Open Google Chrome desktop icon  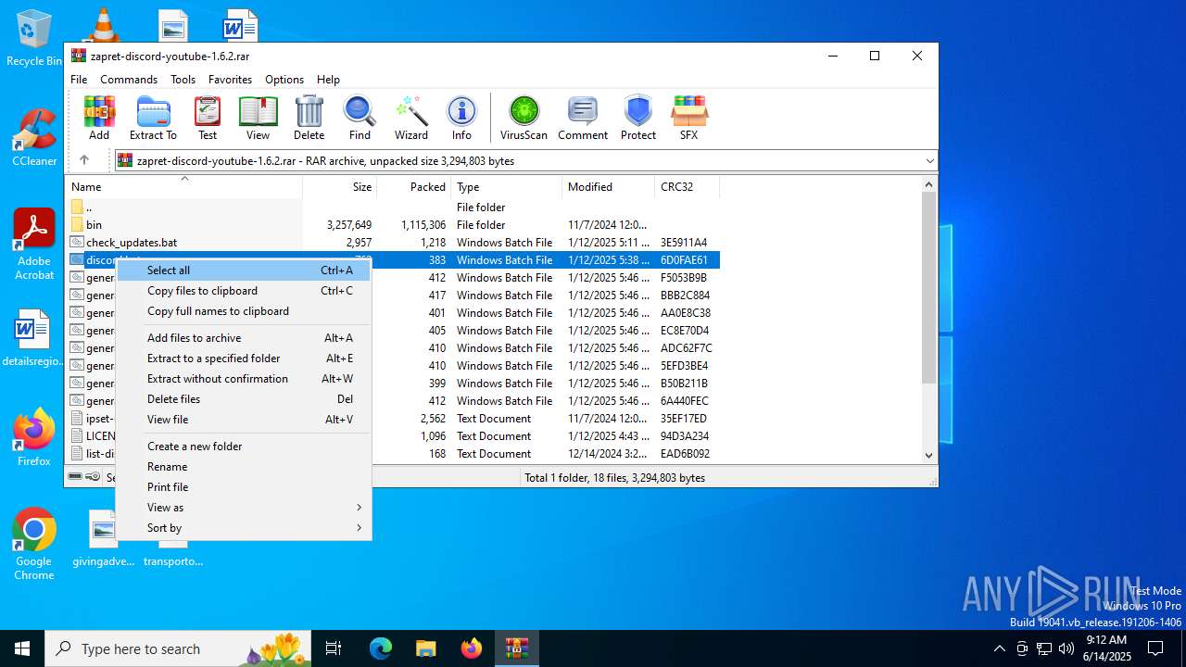(34, 544)
